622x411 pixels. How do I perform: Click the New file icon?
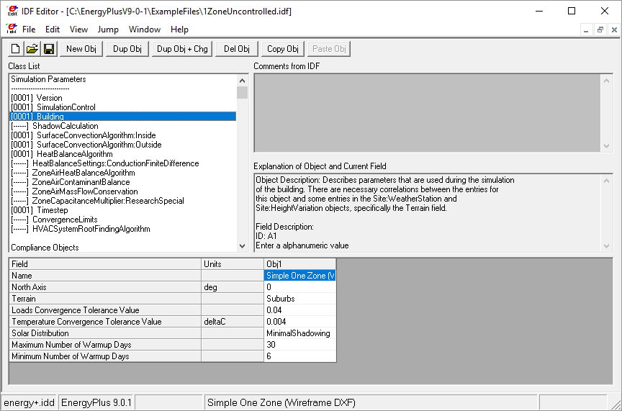[16, 49]
